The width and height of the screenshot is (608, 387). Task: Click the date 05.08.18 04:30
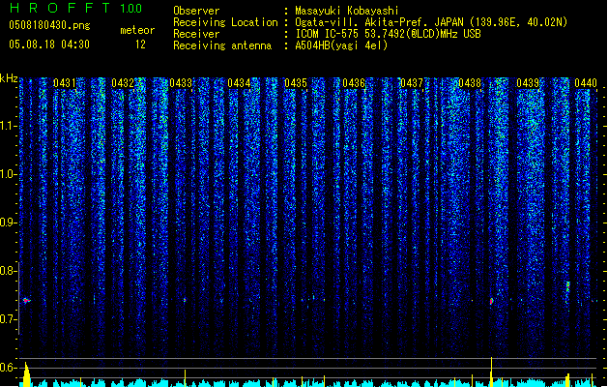(x=49, y=45)
